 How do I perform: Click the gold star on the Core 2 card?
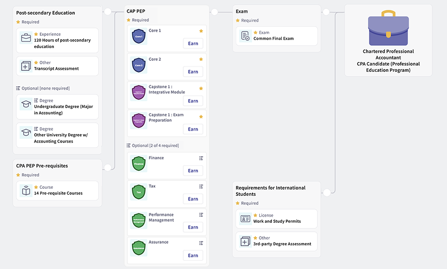[x=201, y=59]
